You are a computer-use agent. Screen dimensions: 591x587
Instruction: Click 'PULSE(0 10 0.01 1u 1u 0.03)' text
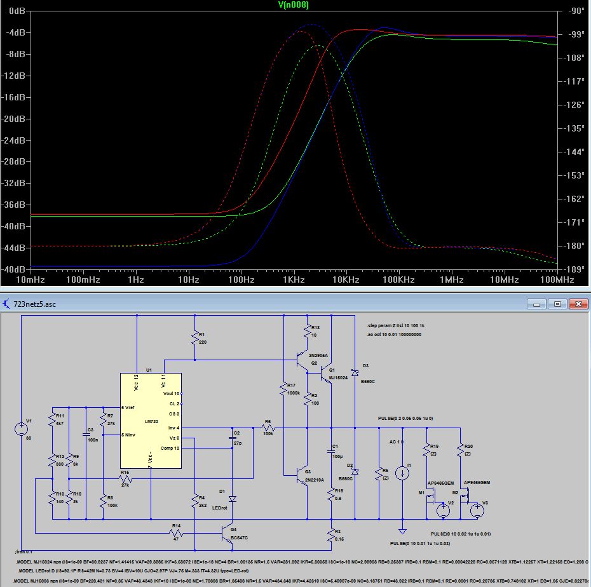(x=420, y=543)
